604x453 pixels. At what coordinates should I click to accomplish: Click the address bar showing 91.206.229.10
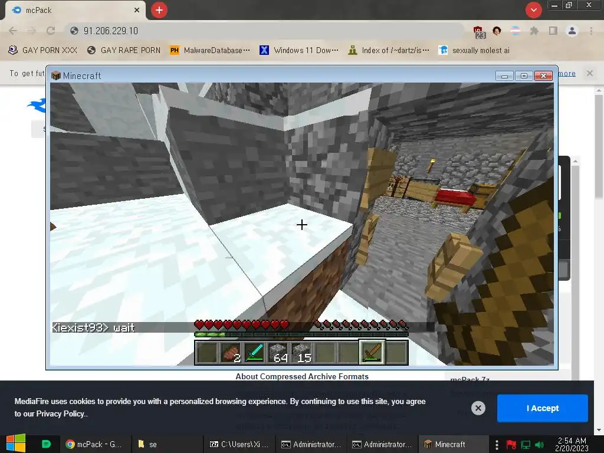(266, 31)
